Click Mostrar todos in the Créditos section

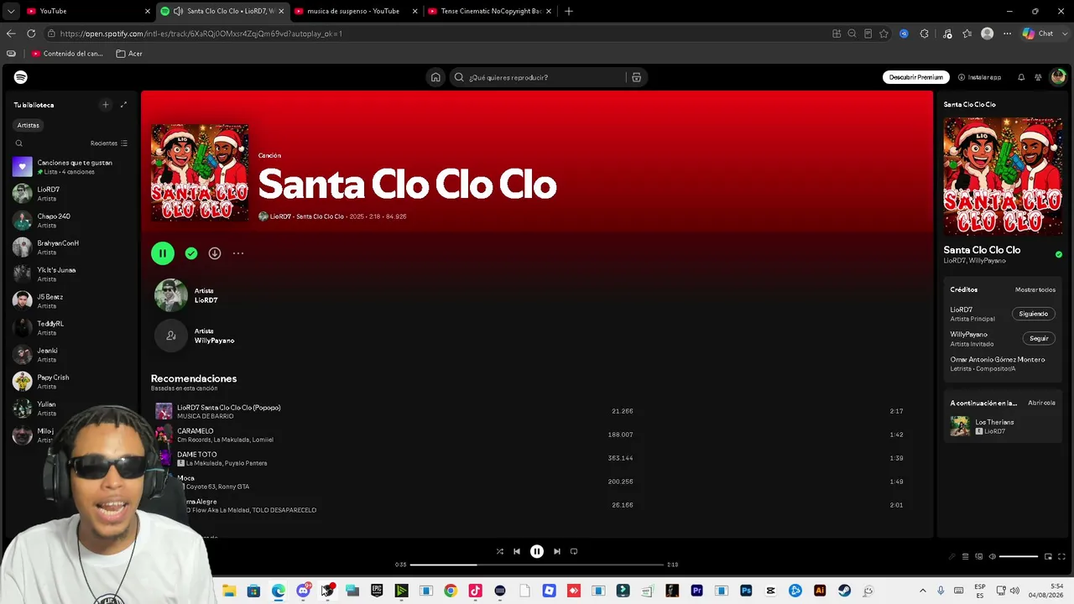(1035, 289)
